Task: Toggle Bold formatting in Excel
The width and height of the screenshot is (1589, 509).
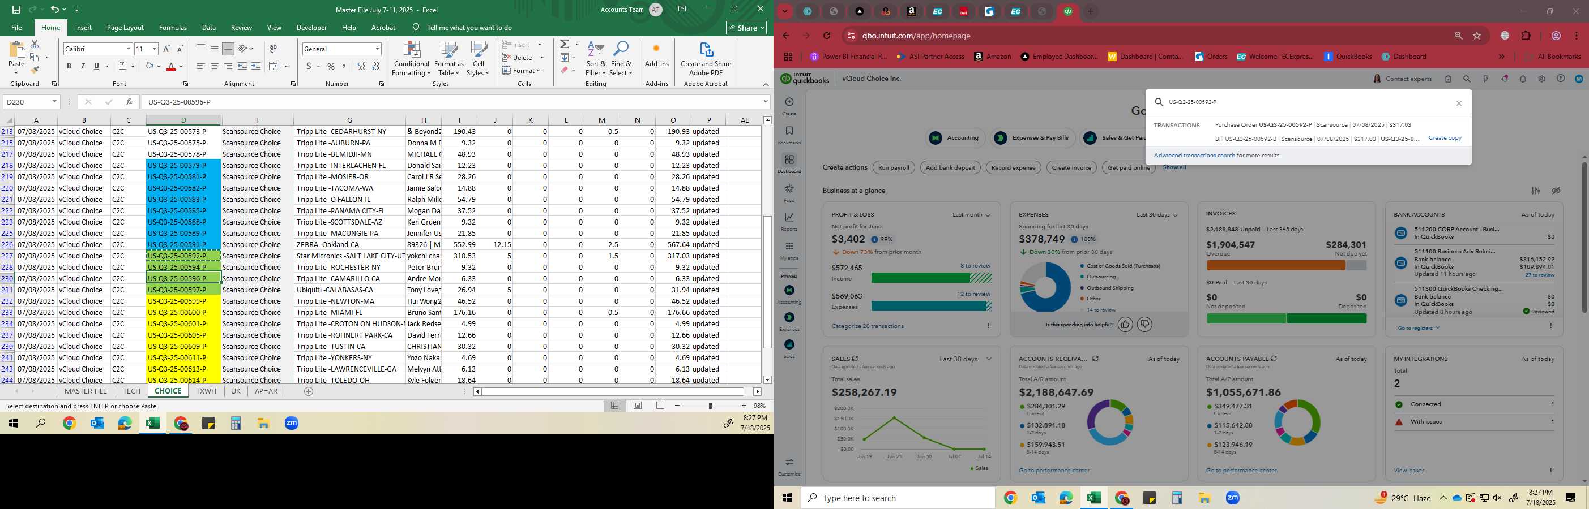Action: (69, 67)
